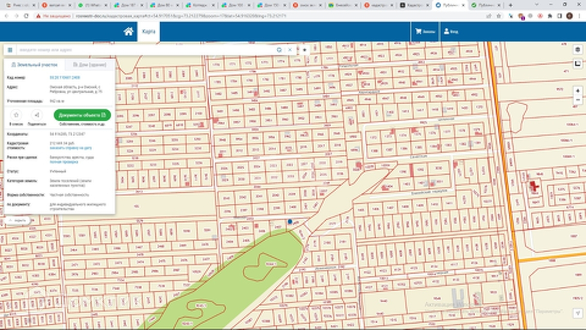Open the cadastral number link
The height and width of the screenshot is (330, 586).
click(64, 77)
